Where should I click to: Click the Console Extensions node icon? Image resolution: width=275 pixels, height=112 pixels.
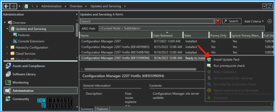pos(15,41)
